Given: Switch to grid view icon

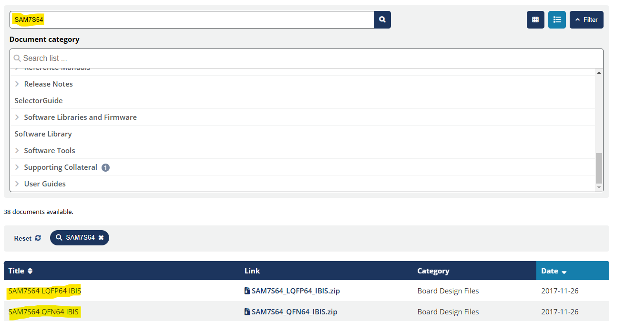Looking at the screenshot, I should pyautogui.click(x=535, y=20).
